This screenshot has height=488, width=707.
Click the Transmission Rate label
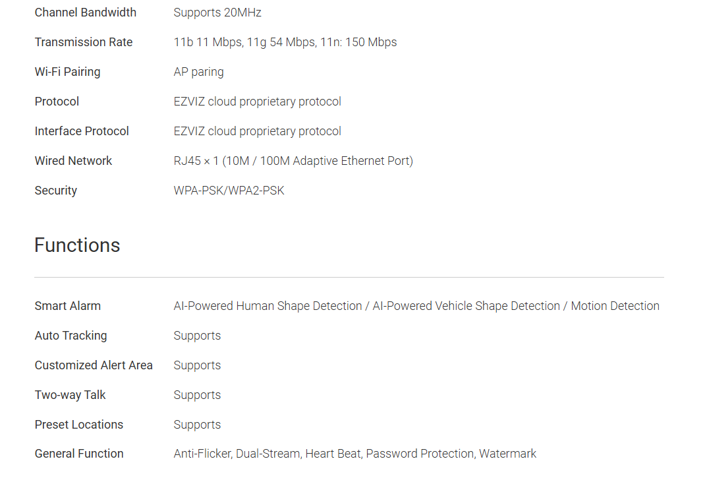[84, 42]
